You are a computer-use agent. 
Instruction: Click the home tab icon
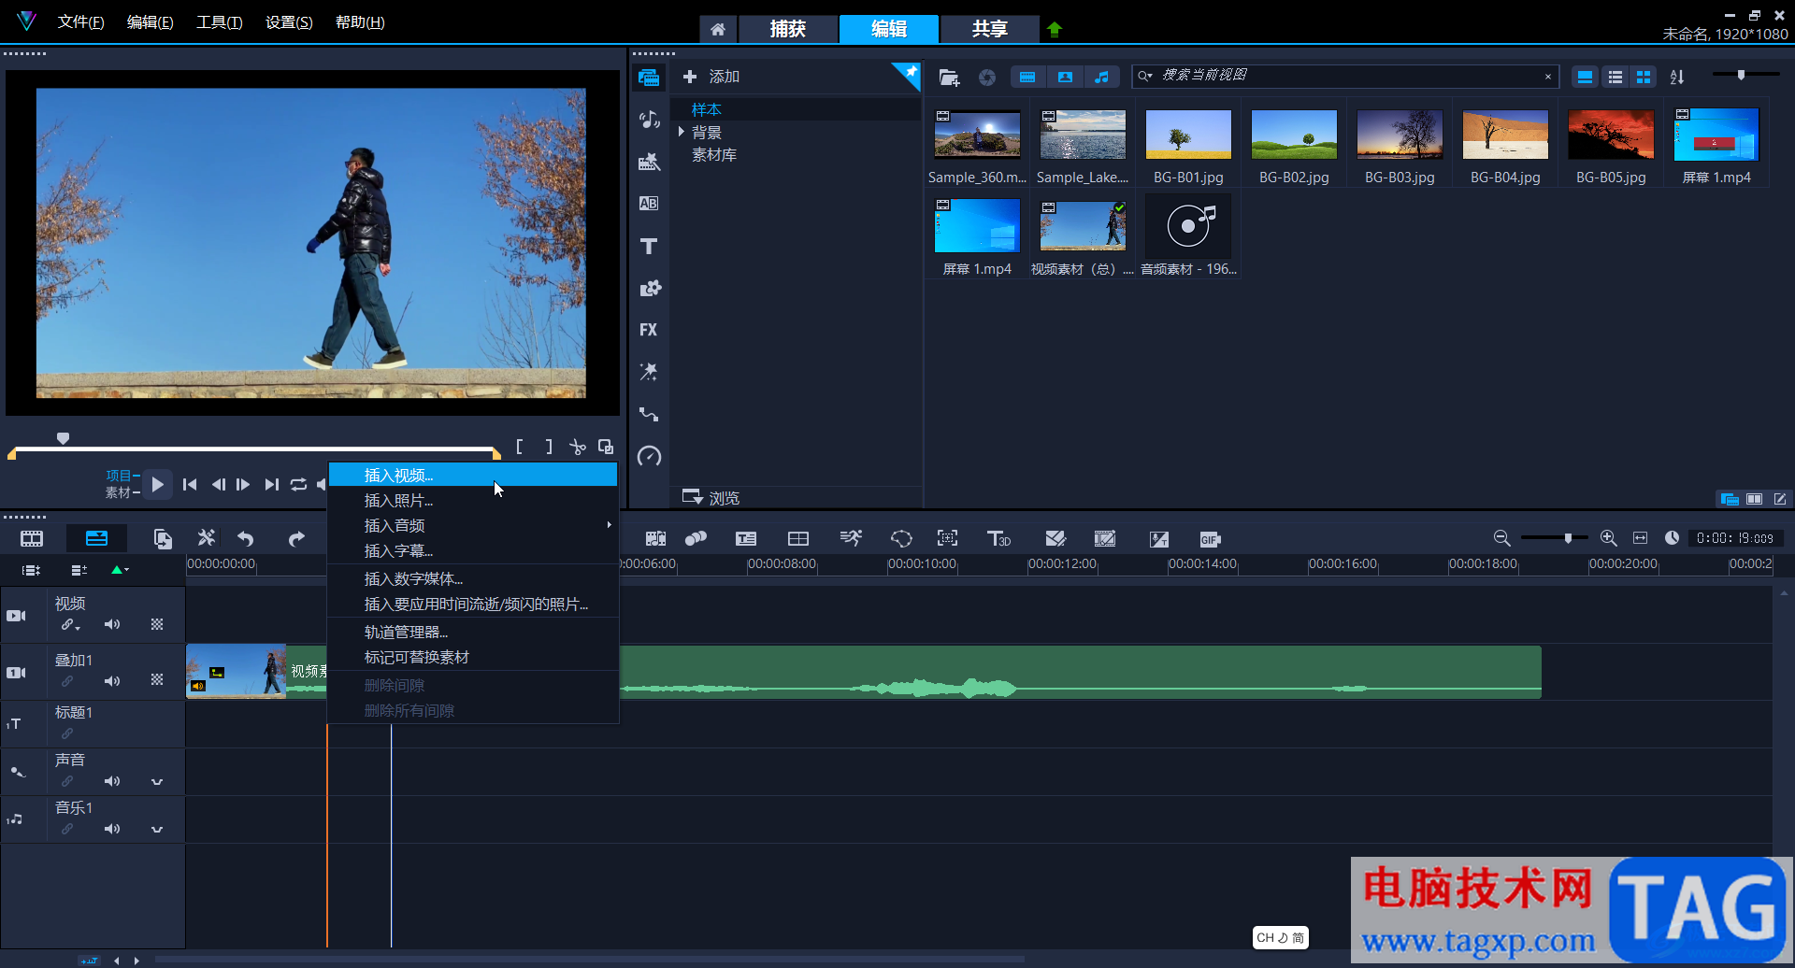click(718, 29)
